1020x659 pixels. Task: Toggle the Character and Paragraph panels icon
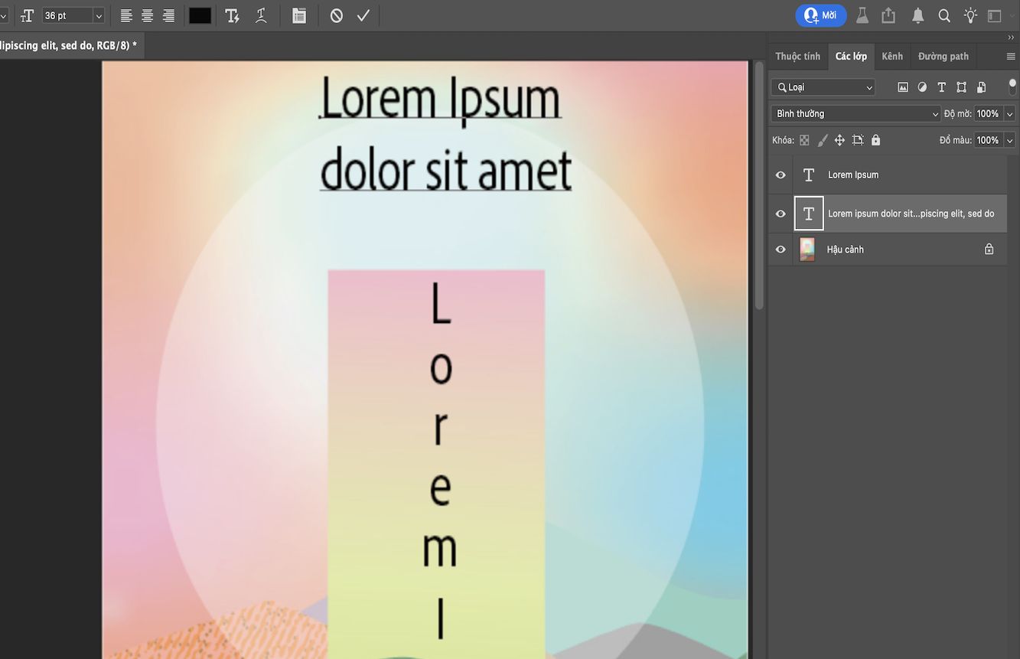(298, 15)
